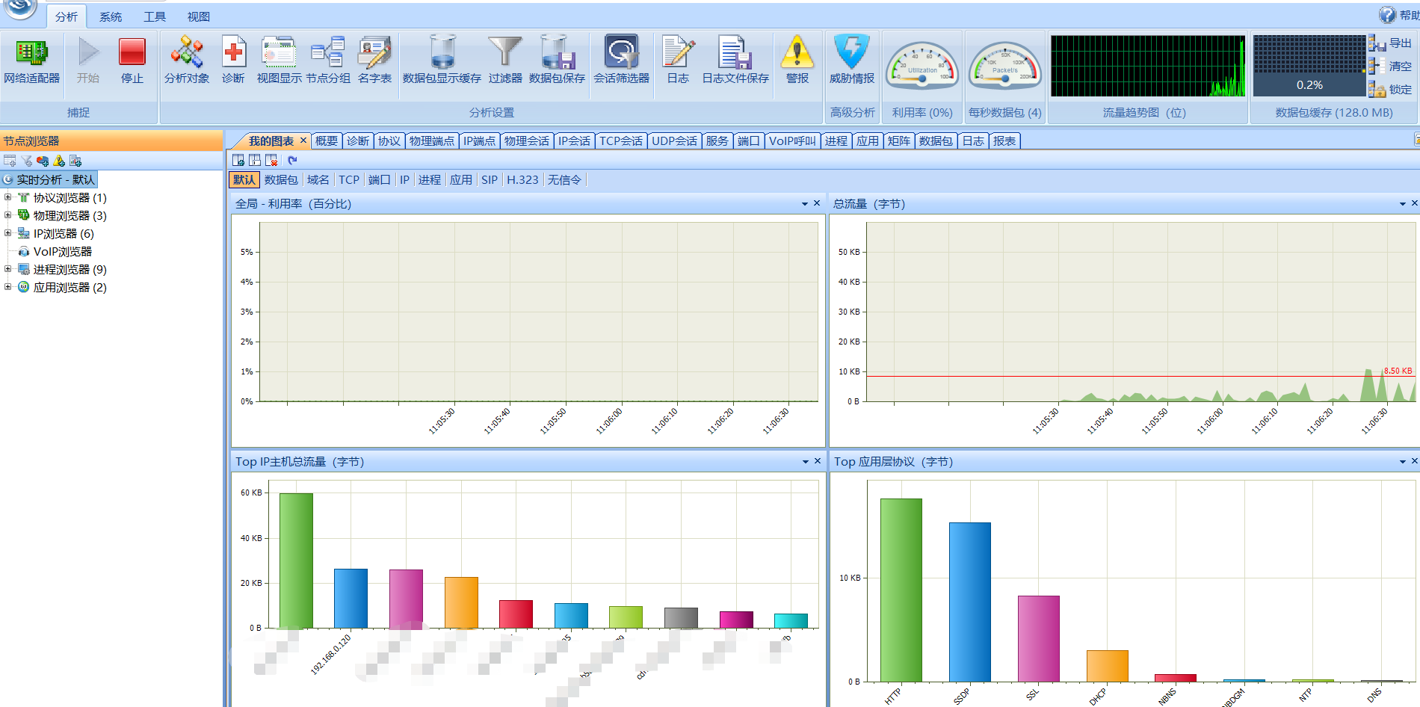This screenshot has height=707, width=1420.
Task: Expand the 进程浏览器 (9) tree node
Action: pyautogui.click(x=8, y=269)
